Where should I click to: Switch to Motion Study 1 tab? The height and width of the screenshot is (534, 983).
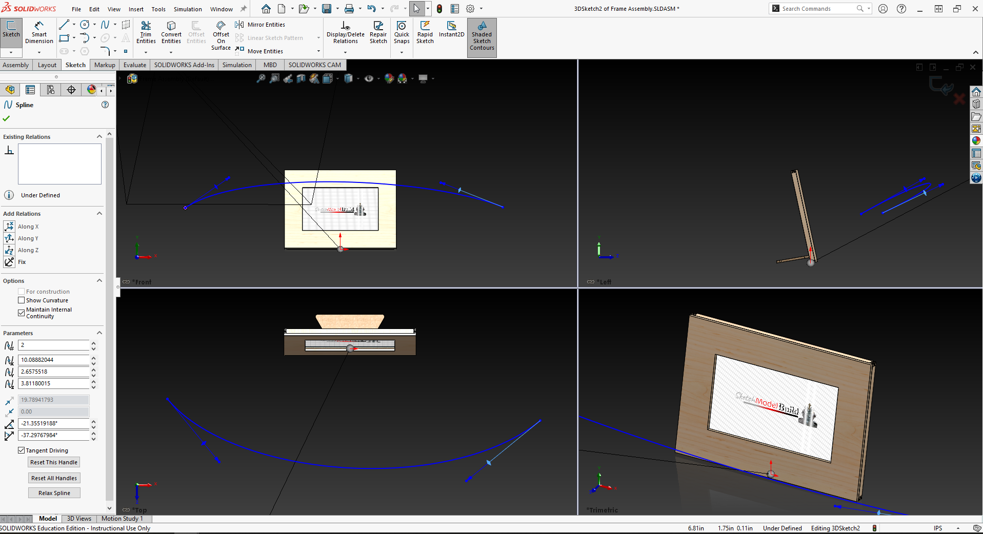(122, 519)
